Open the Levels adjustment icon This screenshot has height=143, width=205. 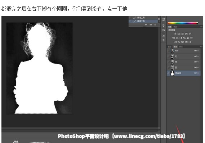(x=179, y=34)
